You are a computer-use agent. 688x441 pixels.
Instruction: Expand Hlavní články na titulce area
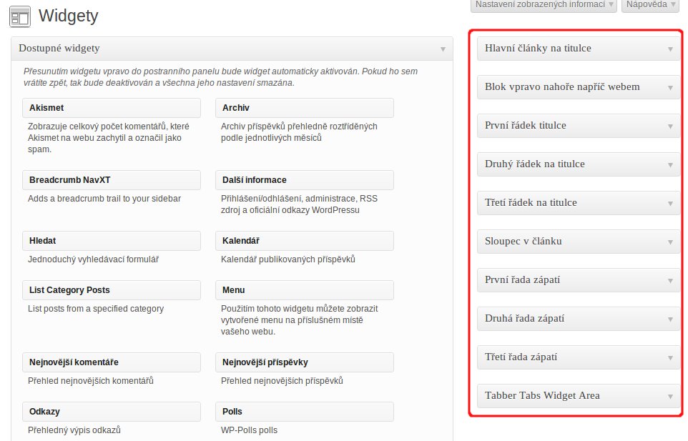670,49
